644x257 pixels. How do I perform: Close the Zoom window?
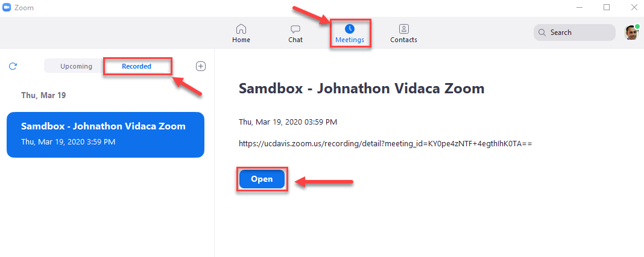[634, 7]
